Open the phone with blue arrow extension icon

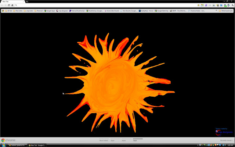[229, 5]
